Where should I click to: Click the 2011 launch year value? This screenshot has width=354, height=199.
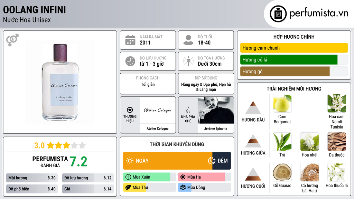[145, 42]
